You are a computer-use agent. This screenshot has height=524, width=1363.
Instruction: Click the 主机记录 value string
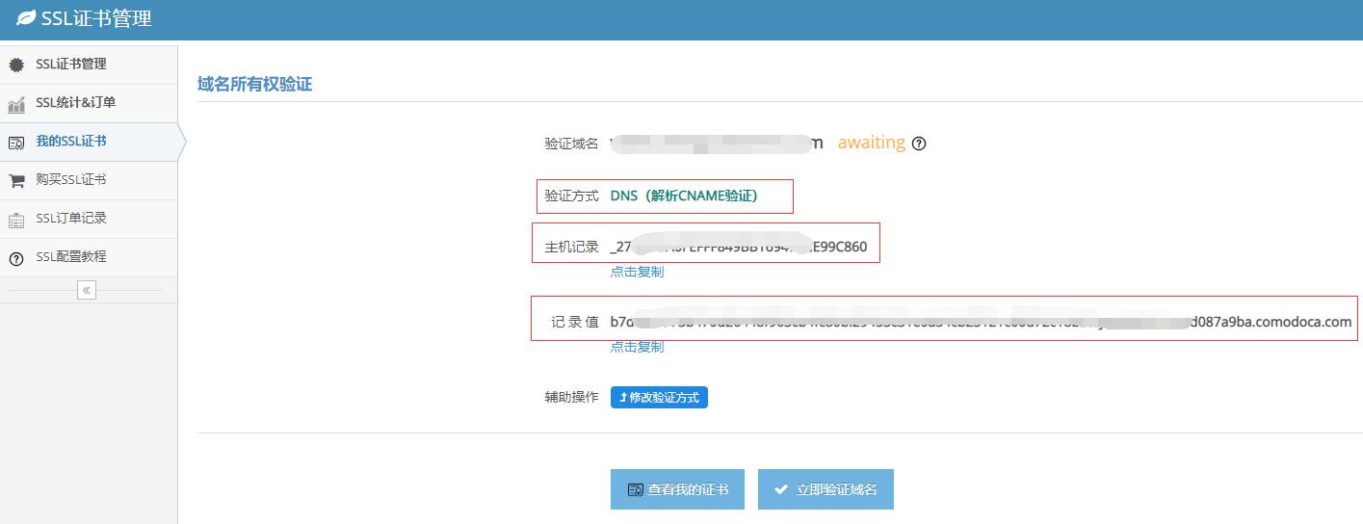(739, 247)
